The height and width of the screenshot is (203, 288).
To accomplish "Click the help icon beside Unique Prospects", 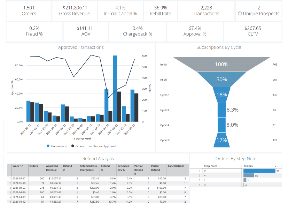I will [x=240, y=14].
